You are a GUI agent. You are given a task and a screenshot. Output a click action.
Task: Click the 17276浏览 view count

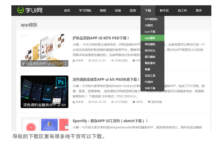[121, 102]
